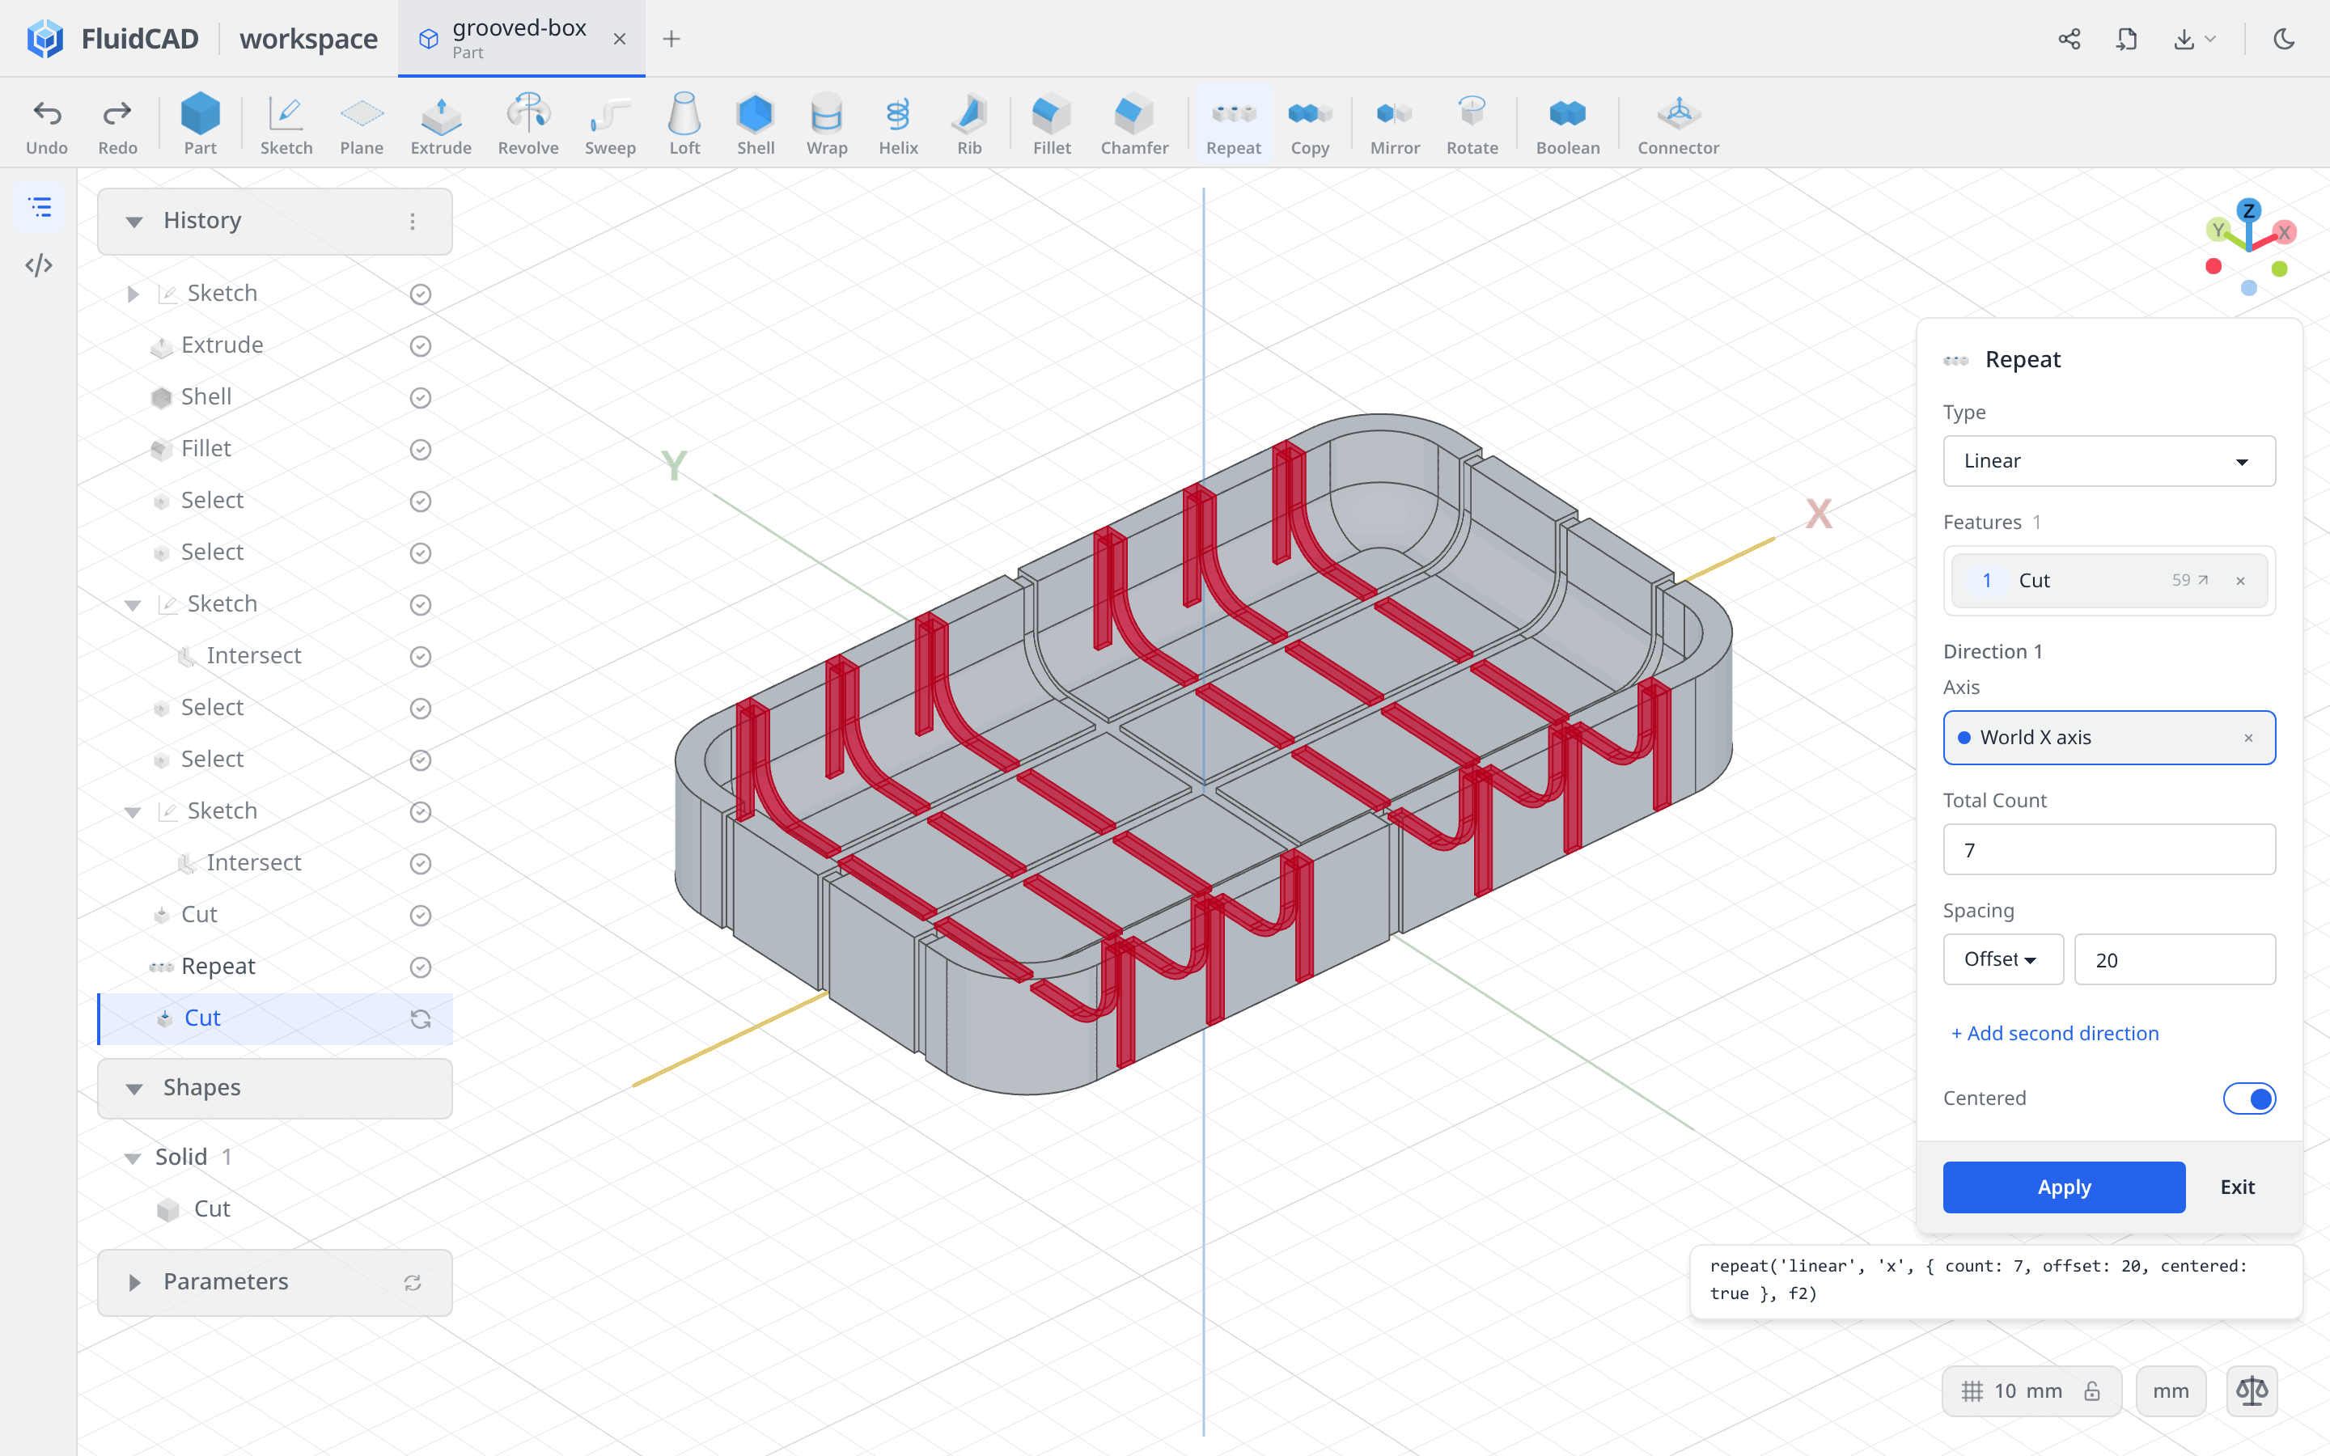Select the Mirror tool
The height and width of the screenshot is (1456, 2330).
(x=1394, y=125)
